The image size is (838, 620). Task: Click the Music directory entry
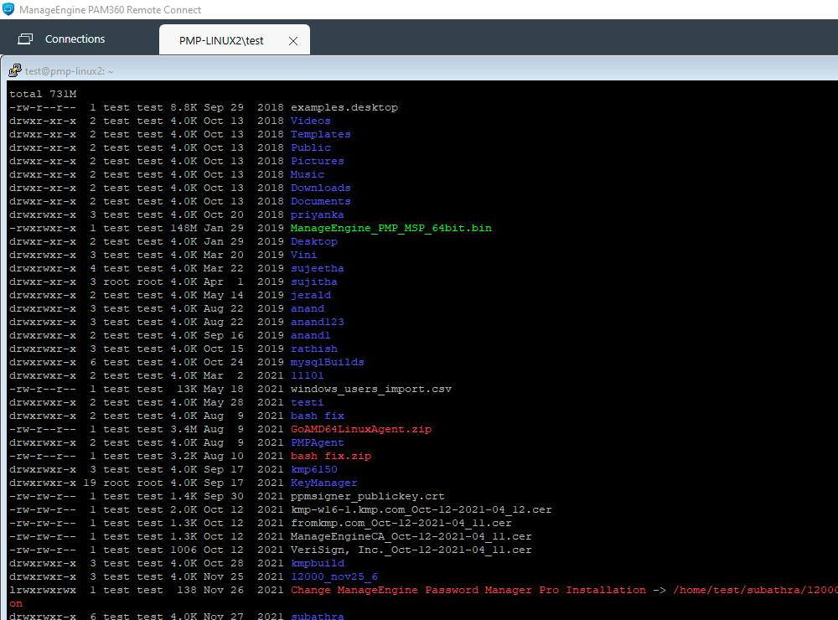308,174
